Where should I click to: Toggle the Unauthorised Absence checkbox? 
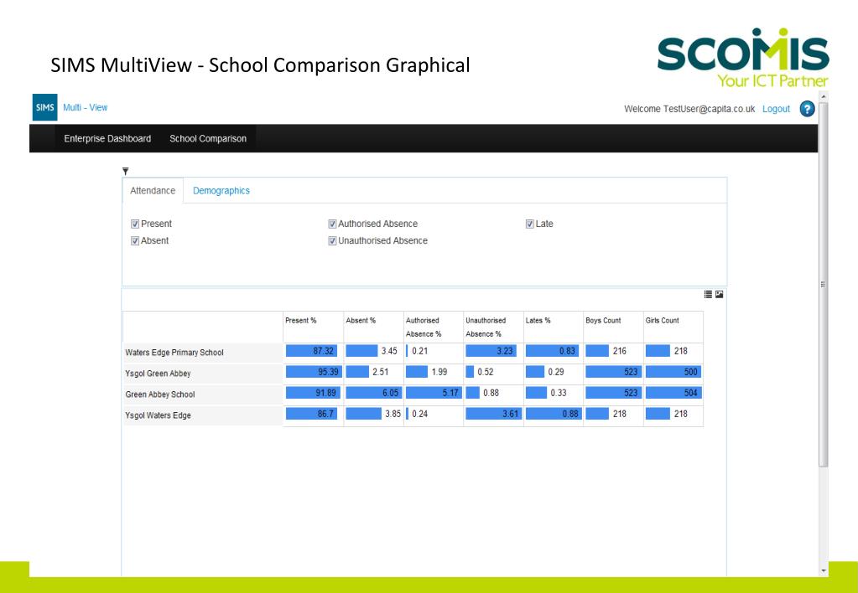[332, 241]
